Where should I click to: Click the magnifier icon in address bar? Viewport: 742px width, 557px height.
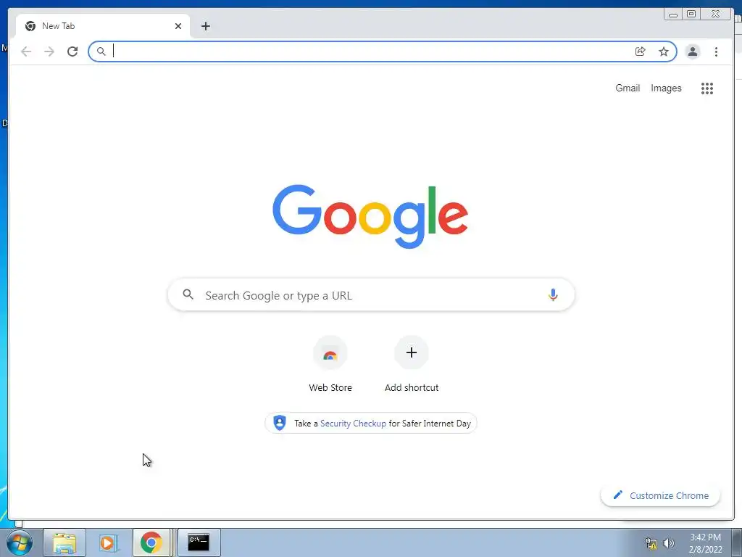tap(101, 51)
